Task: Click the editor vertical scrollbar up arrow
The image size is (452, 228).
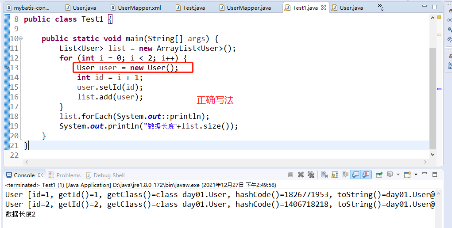Action: pos(433,18)
